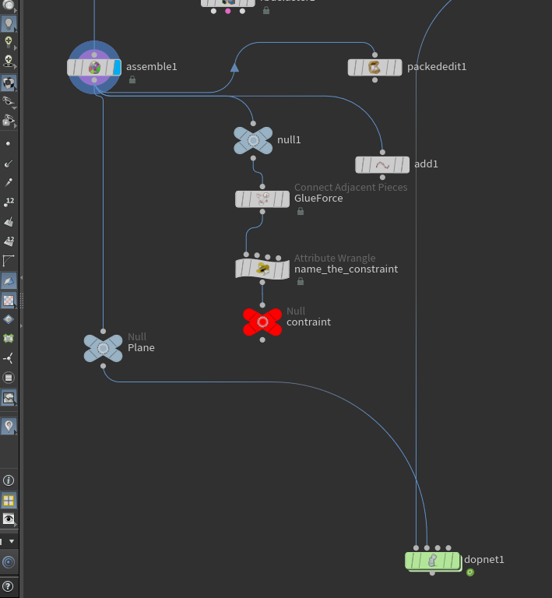The height and width of the screenshot is (598, 552).
Task: Toggle the background image display icon
Action: [9, 398]
